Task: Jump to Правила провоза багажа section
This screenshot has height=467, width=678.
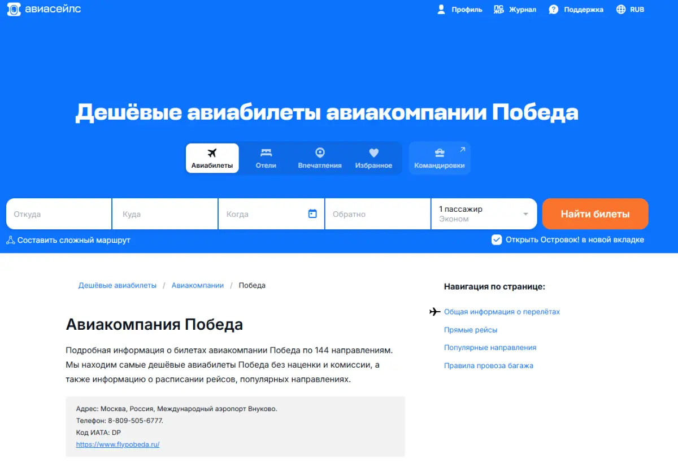Action: coord(489,366)
